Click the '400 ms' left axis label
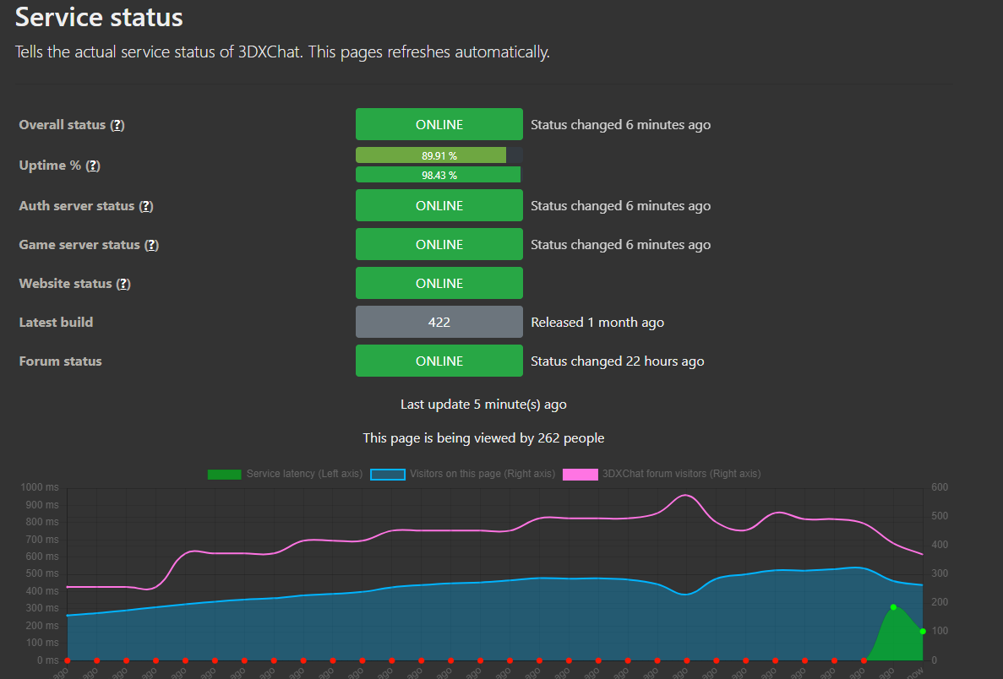 (x=42, y=591)
